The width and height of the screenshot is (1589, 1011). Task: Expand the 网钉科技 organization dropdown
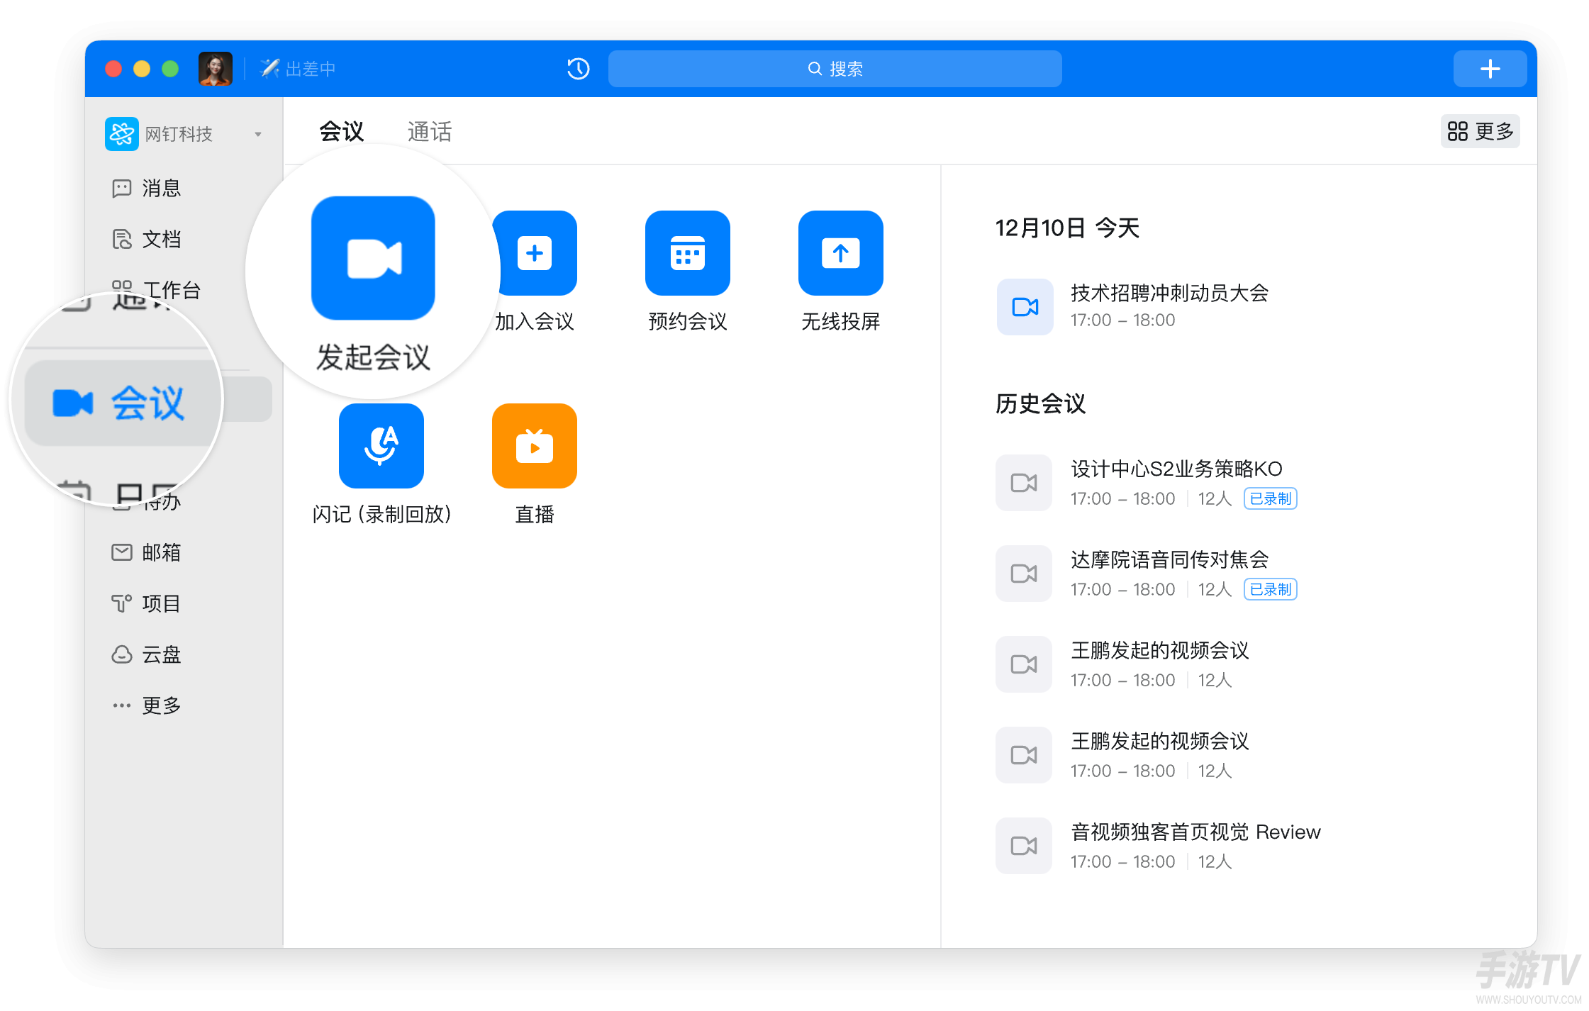click(x=258, y=134)
